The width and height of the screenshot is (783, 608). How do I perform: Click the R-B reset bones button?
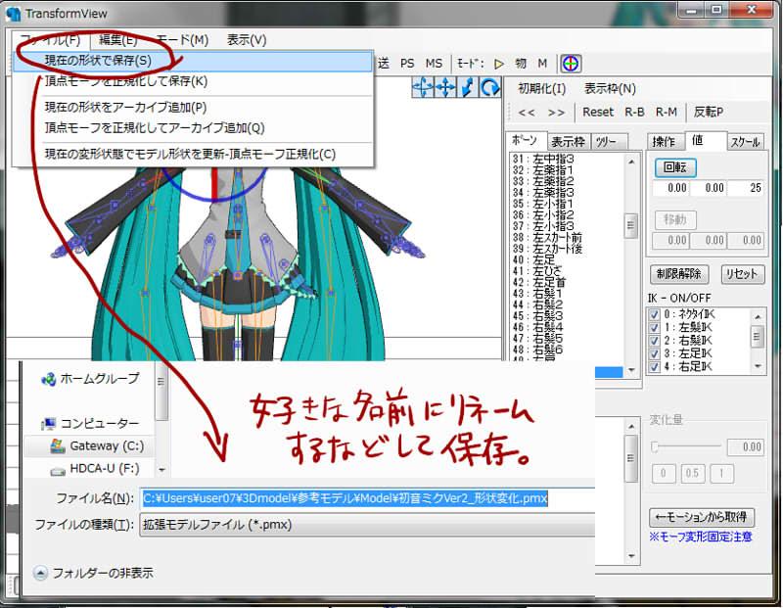634,112
